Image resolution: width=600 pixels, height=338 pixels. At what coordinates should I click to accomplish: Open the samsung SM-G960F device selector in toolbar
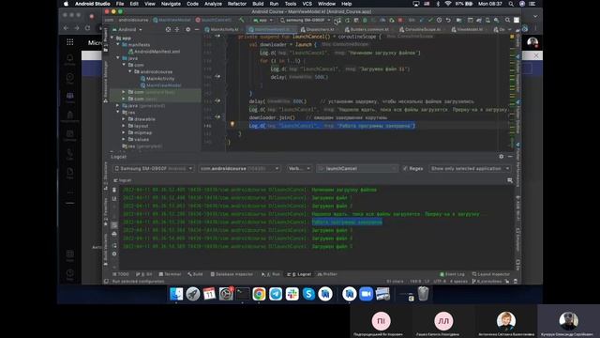point(305,20)
